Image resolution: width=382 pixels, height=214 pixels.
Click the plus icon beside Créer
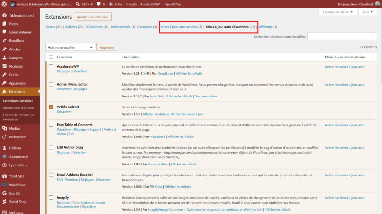coord(111,4)
